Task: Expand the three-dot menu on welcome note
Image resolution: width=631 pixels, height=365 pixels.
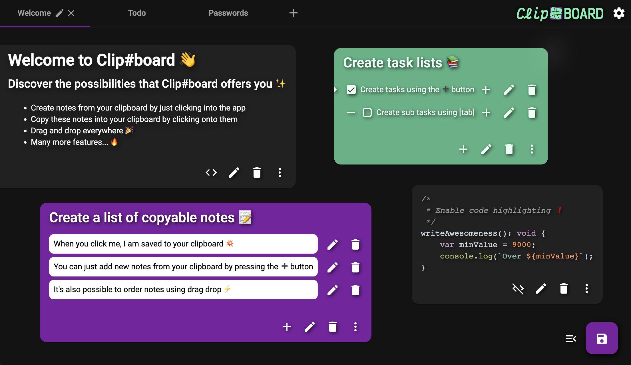Action: coord(280,172)
